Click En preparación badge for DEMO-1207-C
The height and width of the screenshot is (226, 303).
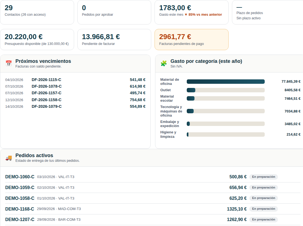pos(264,219)
